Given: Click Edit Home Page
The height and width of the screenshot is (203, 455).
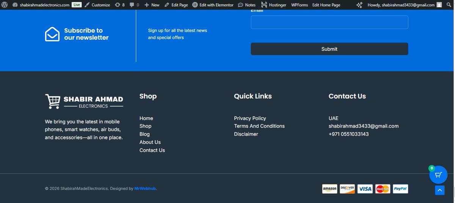Looking at the screenshot, I should tap(326, 5).
